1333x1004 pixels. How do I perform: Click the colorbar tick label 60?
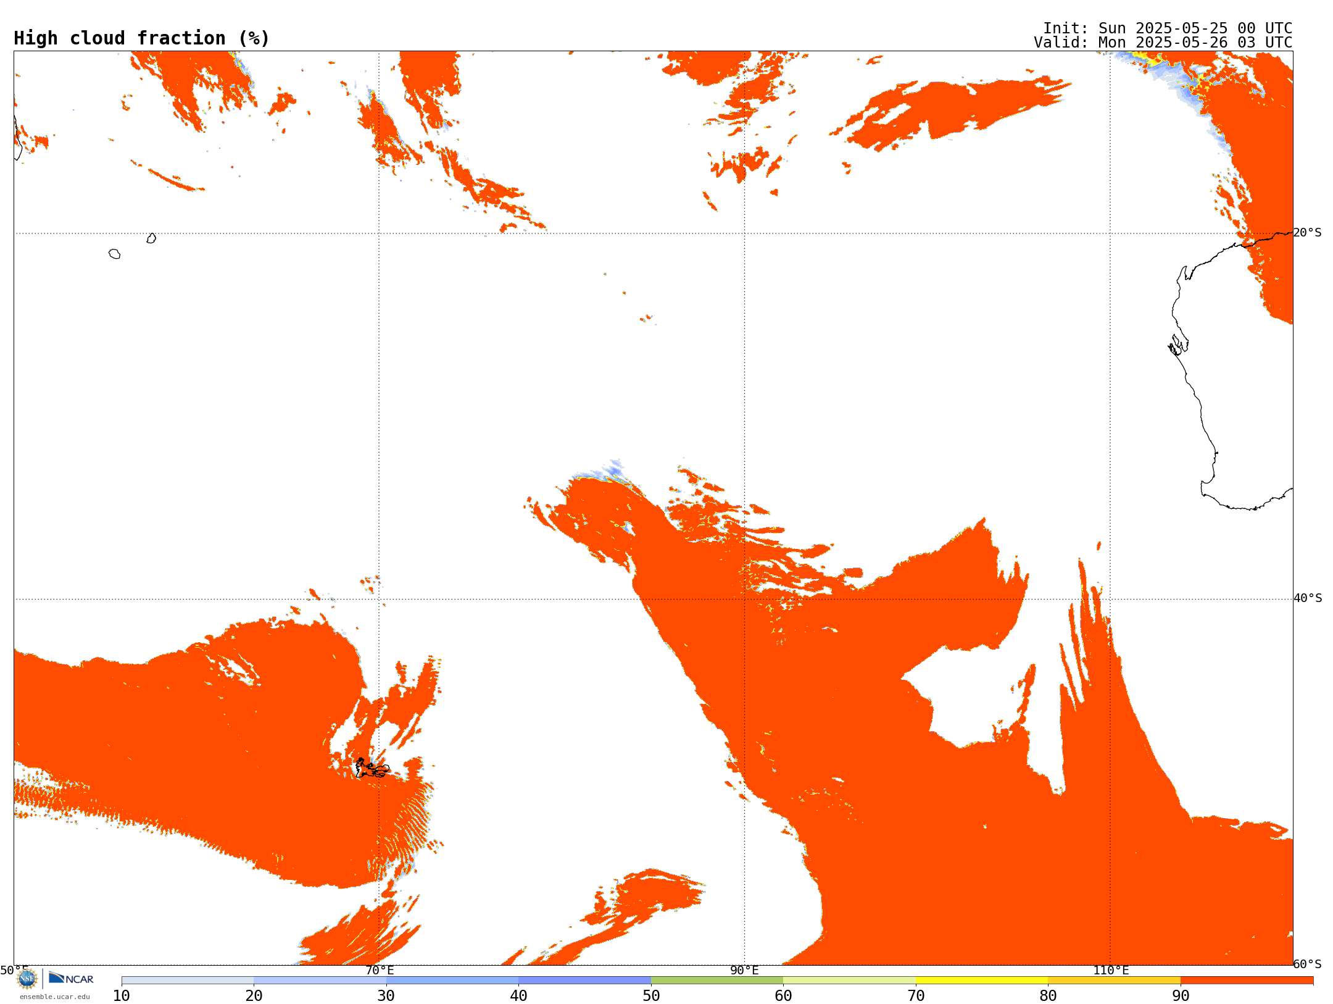pos(784,996)
